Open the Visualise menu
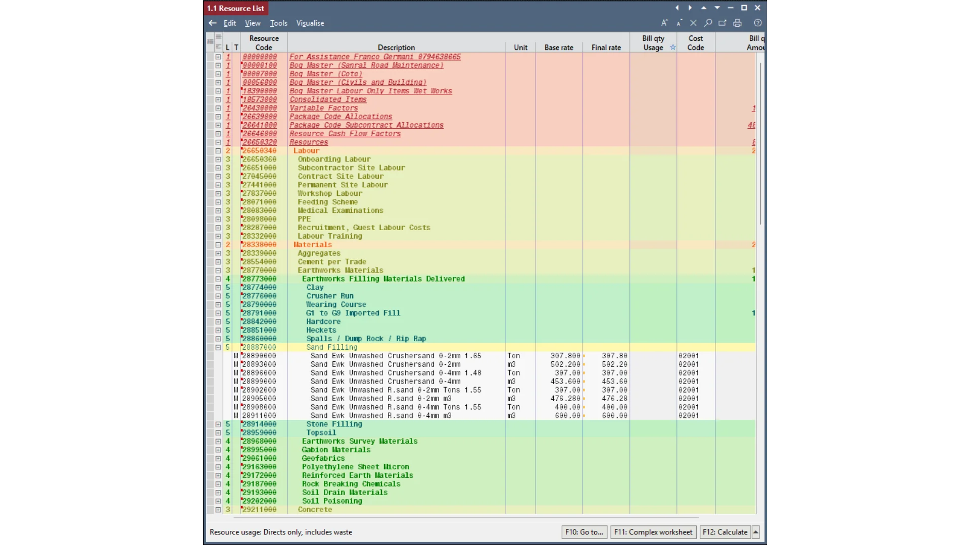The width and height of the screenshot is (970, 545). click(310, 23)
